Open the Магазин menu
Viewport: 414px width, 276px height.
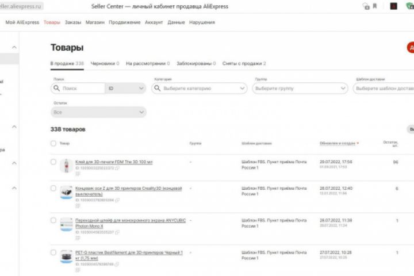point(95,22)
